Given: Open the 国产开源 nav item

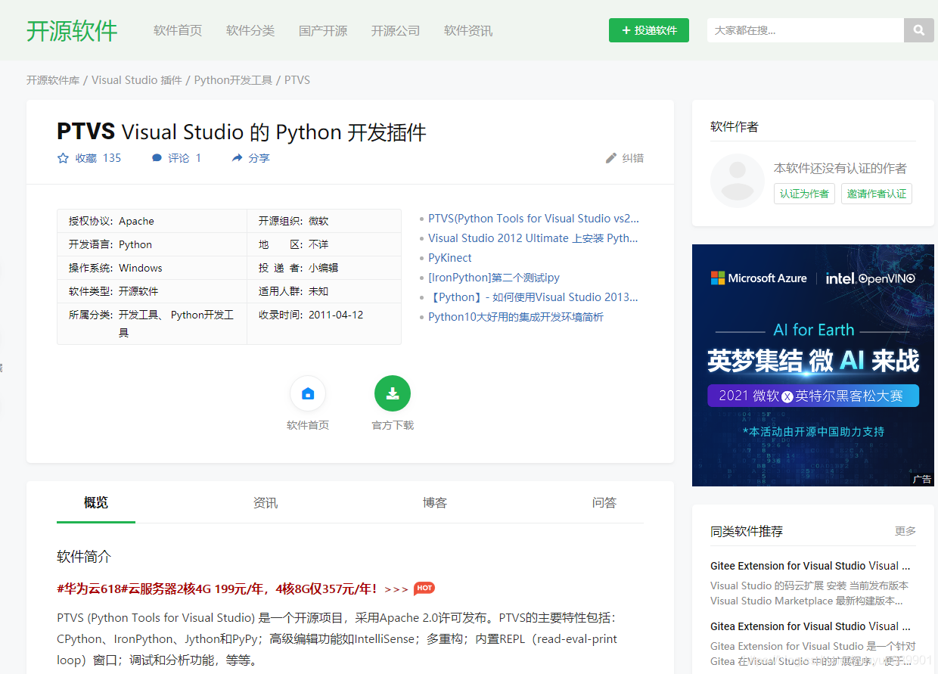Looking at the screenshot, I should click(x=323, y=30).
